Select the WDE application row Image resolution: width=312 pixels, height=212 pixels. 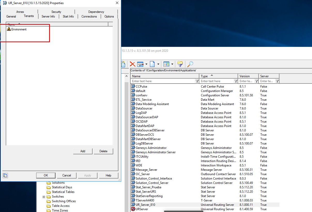point(205,165)
